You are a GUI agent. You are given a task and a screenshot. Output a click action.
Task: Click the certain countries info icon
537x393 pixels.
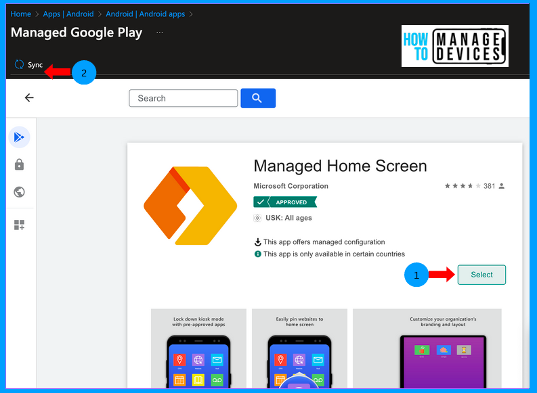pyautogui.click(x=257, y=254)
